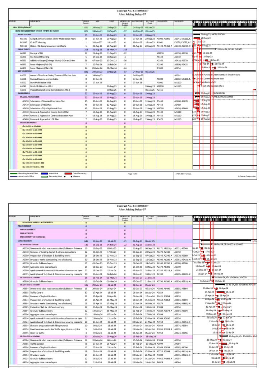The image size is (276, 368).
Task: Click the blue Actual Work legend swatch
Action: coord(44,174)
